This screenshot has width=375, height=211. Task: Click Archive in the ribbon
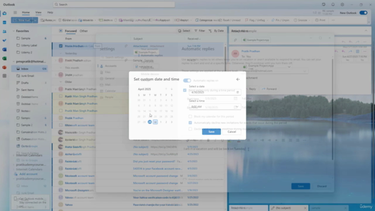106,20
